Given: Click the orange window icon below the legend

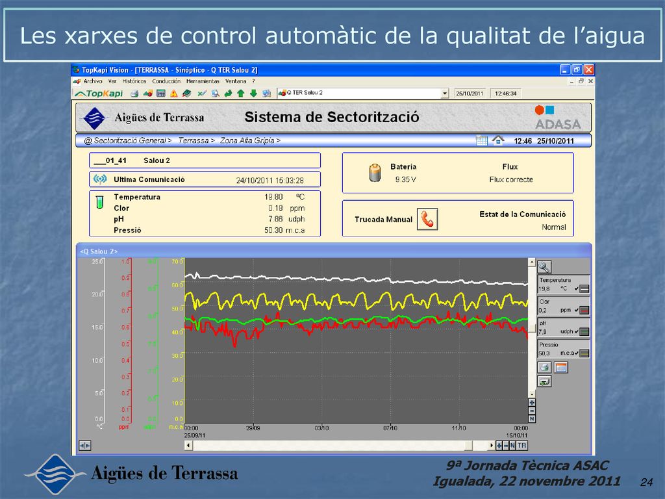Looking at the screenshot, I should click(560, 368).
